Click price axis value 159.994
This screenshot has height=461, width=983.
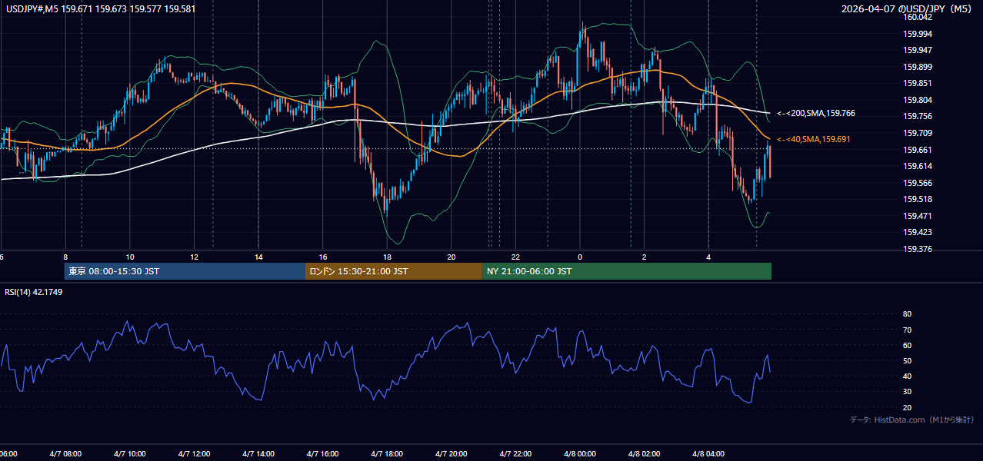918,34
